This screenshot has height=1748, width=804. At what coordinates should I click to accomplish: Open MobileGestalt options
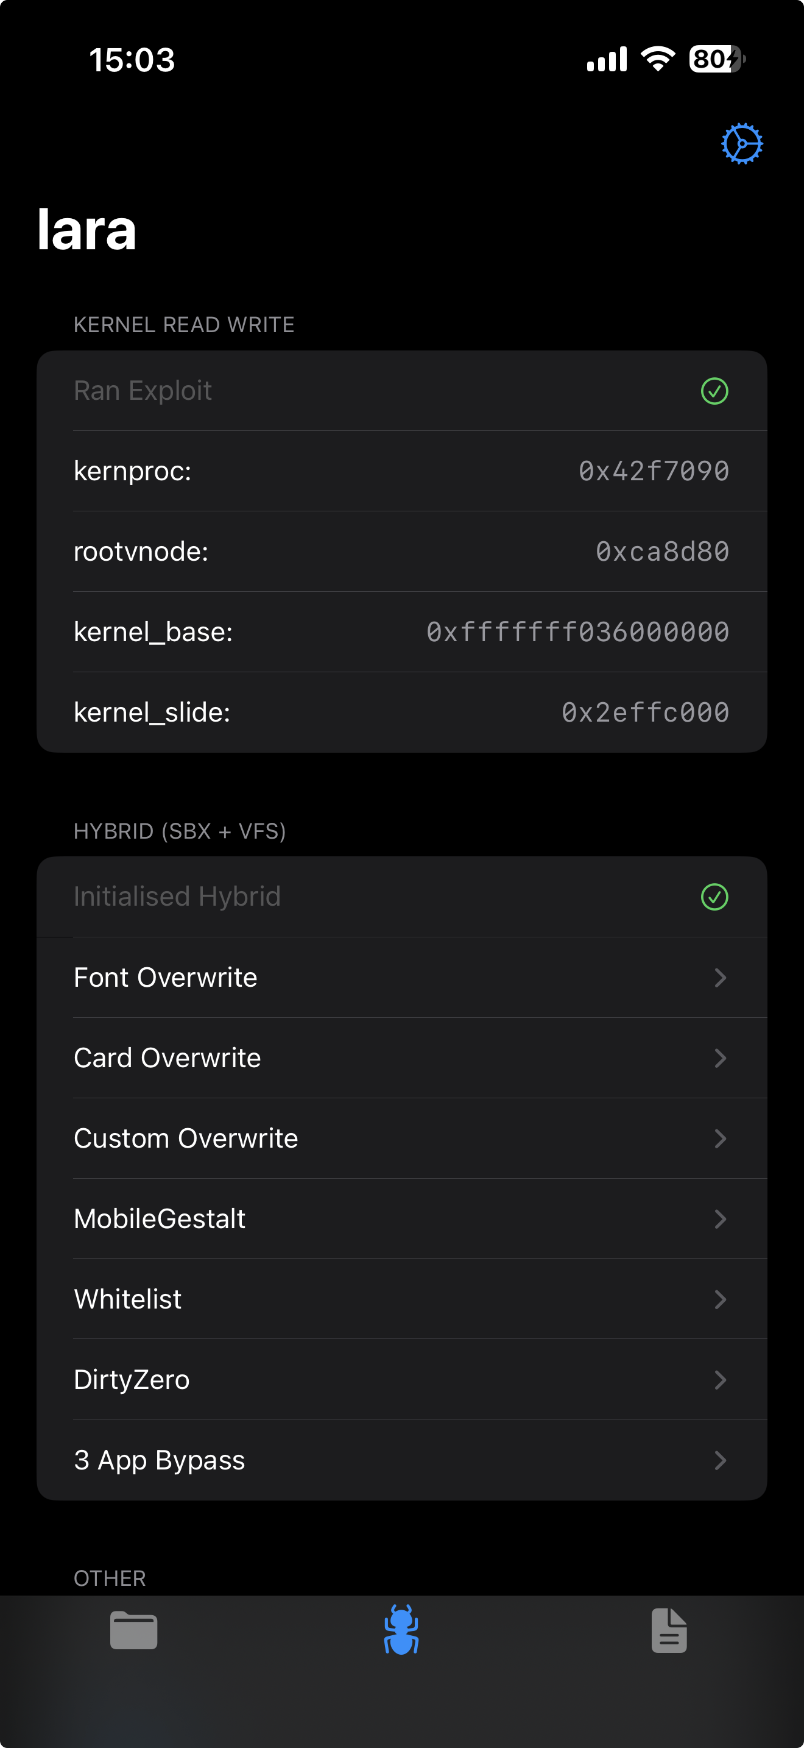pos(402,1219)
